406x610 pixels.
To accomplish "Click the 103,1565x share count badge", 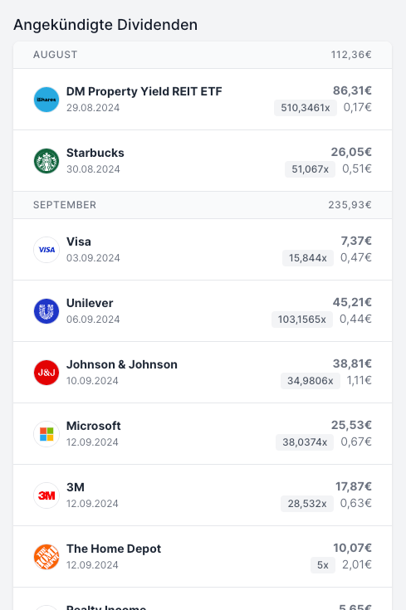I will coord(302,320).
